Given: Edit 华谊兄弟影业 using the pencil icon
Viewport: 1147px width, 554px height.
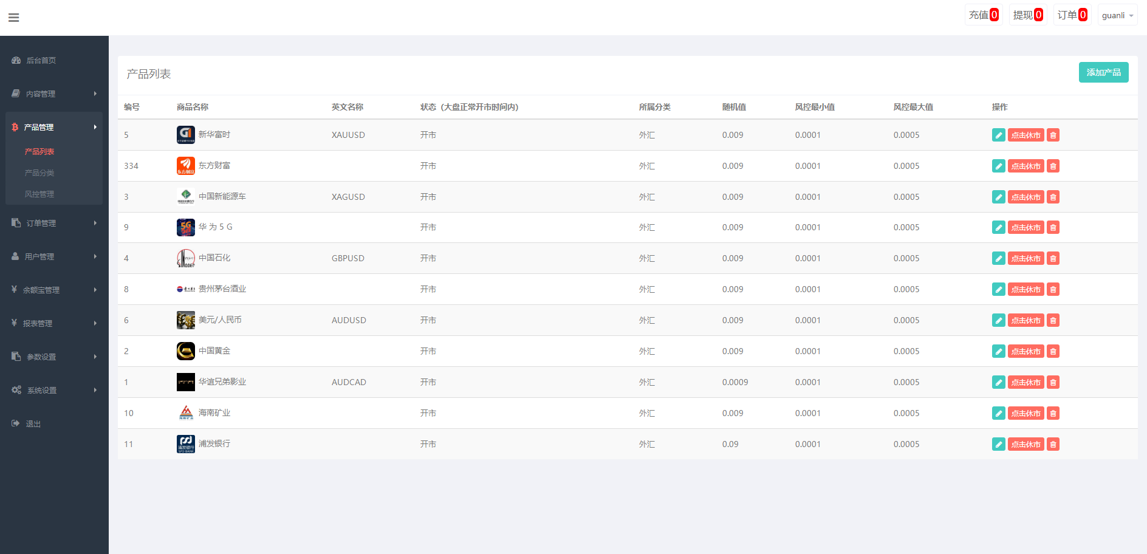Looking at the screenshot, I should pos(998,382).
